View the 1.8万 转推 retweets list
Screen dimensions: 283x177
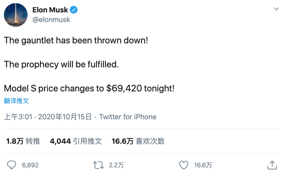[x=23, y=141]
